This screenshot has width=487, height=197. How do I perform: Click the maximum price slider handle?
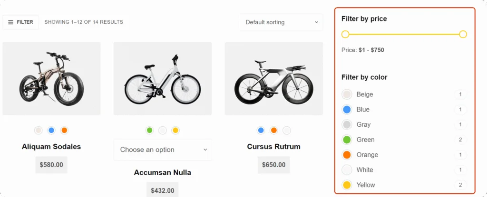[463, 34]
